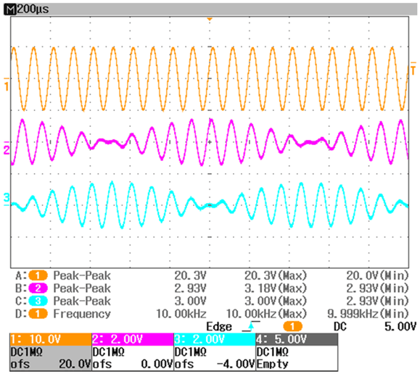Click the DC trigger coupling label

point(340,327)
